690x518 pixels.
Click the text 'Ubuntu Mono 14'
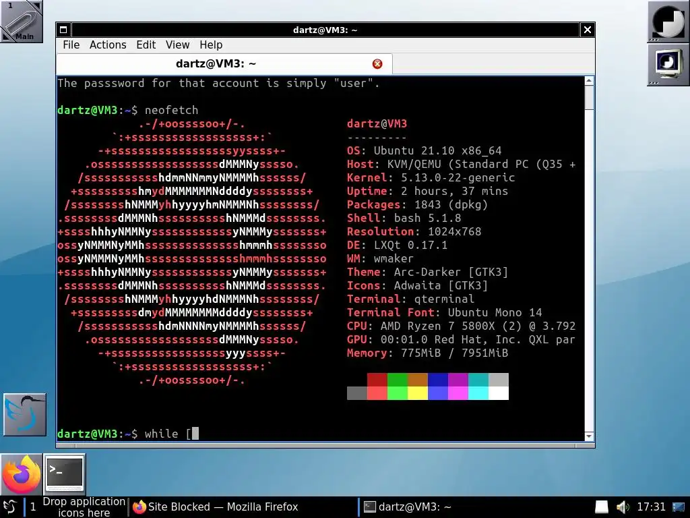tap(495, 313)
